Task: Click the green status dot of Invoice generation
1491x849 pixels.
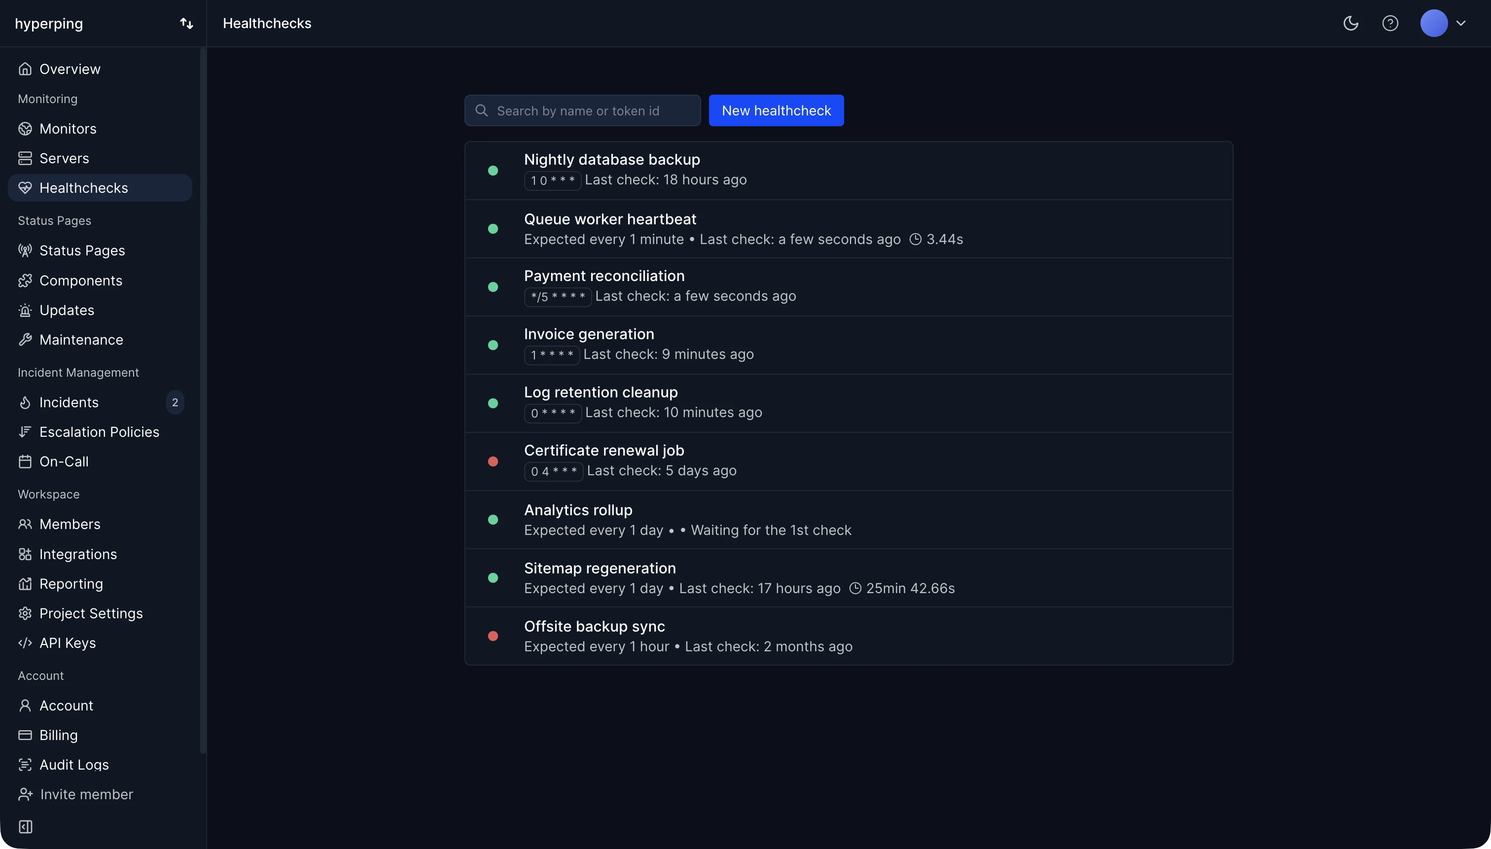Action: (x=493, y=345)
